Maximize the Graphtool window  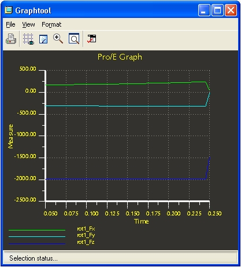[217, 10]
